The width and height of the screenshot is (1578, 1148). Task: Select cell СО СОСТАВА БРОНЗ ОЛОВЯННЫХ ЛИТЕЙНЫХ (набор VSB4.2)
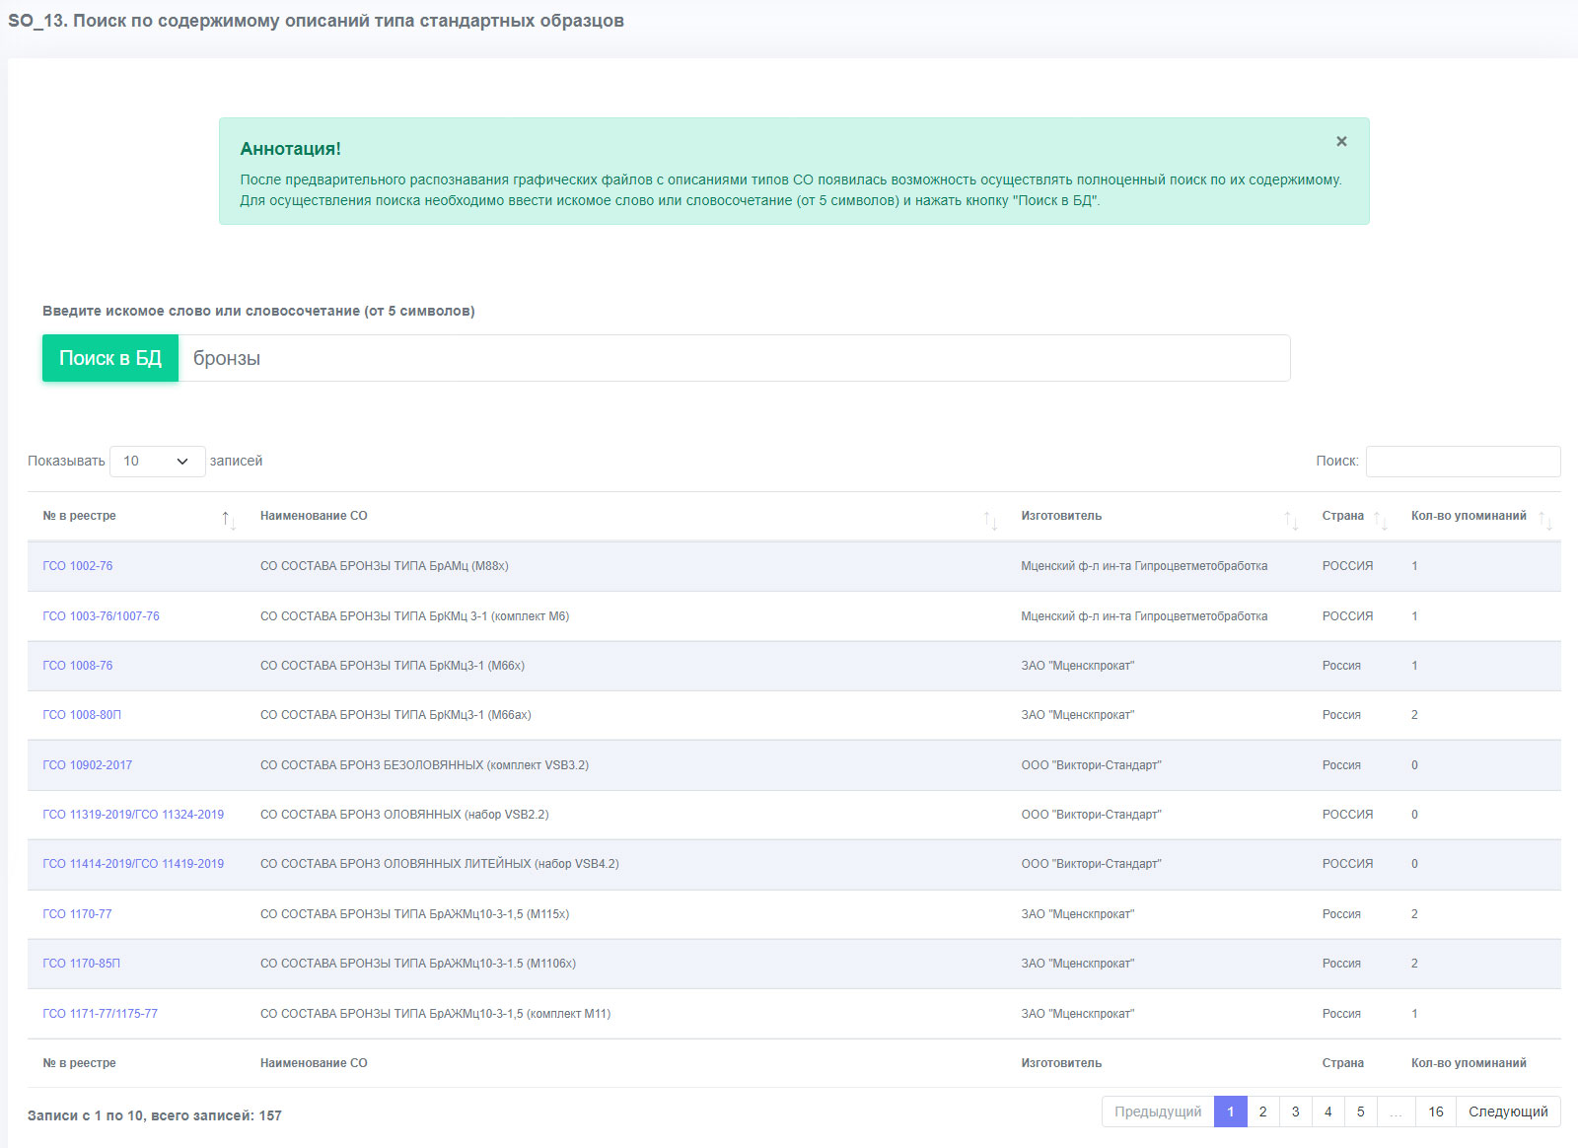(x=440, y=864)
